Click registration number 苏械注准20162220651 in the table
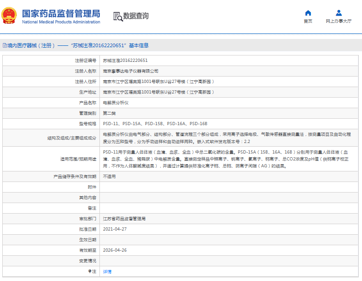The width and height of the screenshot is (362, 281). (x=125, y=61)
